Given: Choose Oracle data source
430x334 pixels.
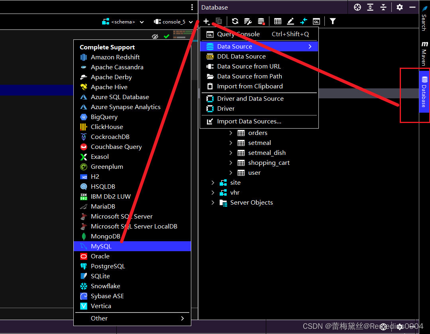Looking at the screenshot, I should point(132,256).
